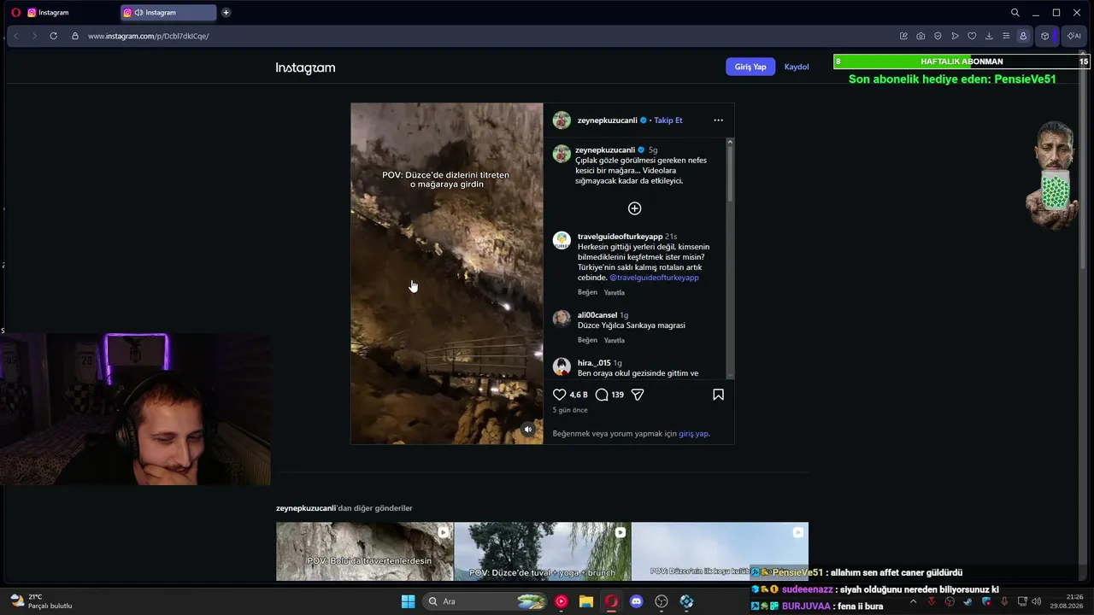Like the post with heart icon
Screen dimensions: 1094x615
pos(560,395)
